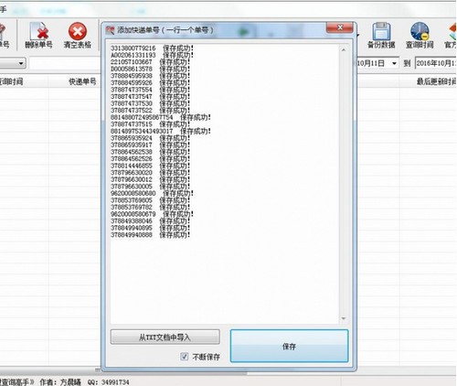Click the line starting with D00058
457x386 pixels.
150,69
